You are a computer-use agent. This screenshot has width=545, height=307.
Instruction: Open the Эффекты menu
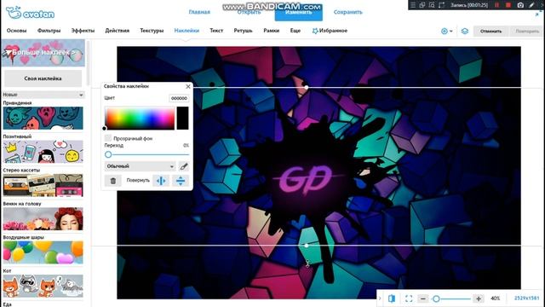pos(83,31)
